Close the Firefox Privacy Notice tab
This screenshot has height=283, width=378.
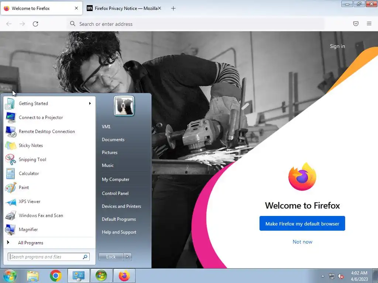pyautogui.click(x=159, y=8)
